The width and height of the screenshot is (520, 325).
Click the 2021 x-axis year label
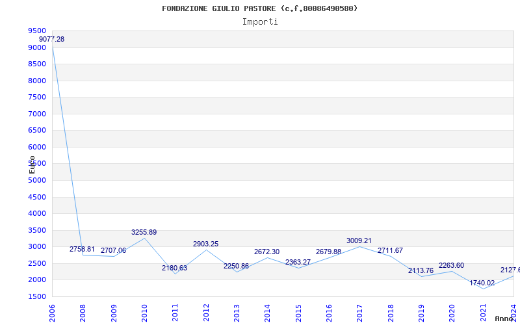pyautogui.click(x=483, y=313)
